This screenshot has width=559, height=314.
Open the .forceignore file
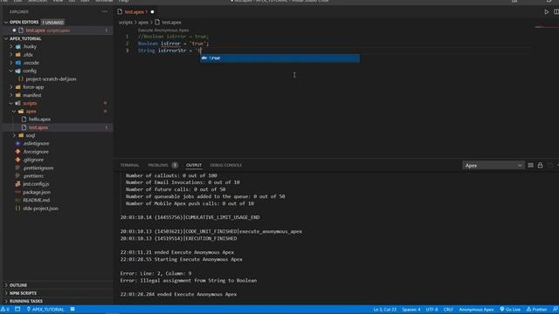[x=36, y=152]
